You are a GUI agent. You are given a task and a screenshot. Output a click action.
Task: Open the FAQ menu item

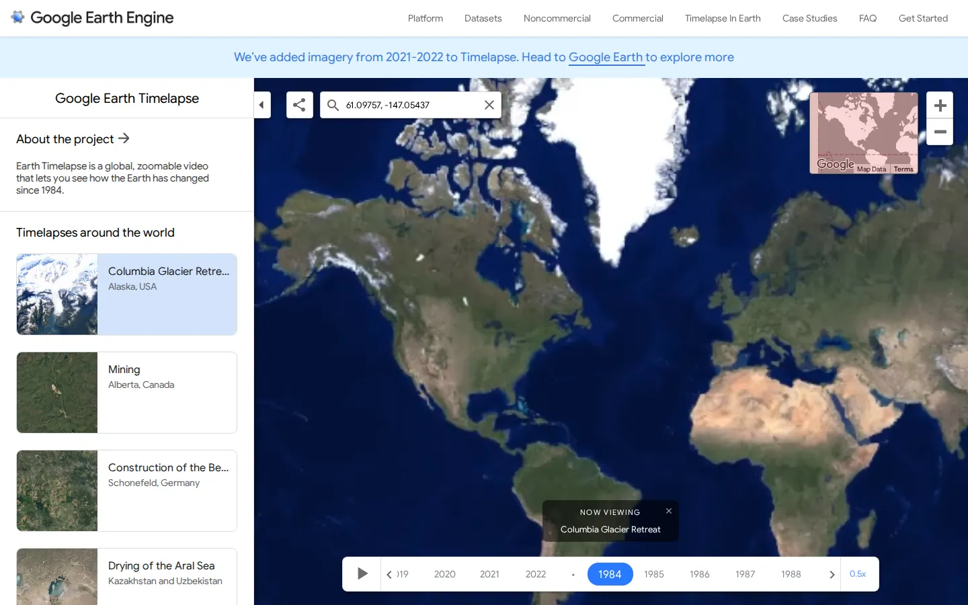[868, 18]
